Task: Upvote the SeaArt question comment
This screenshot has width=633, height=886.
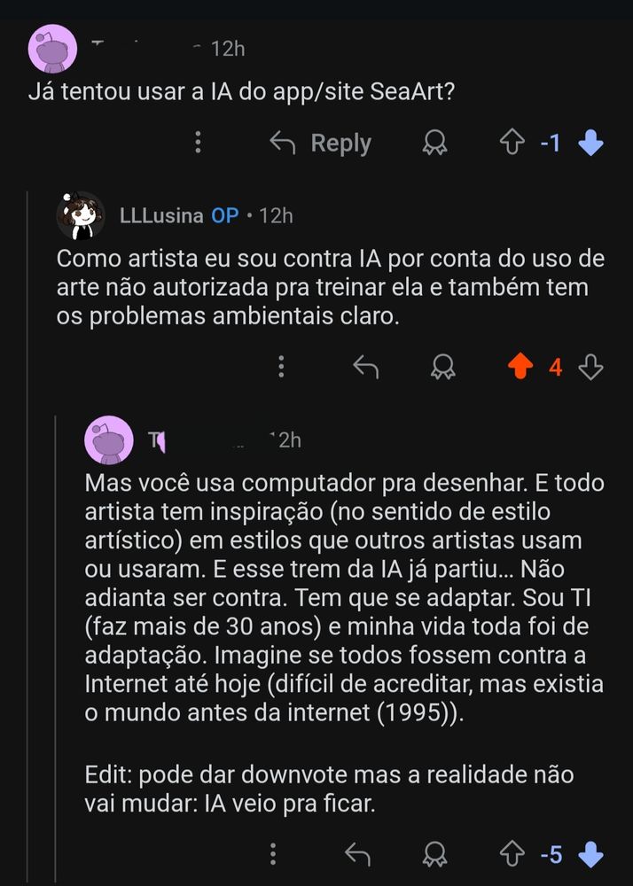Action: [512, 143]
